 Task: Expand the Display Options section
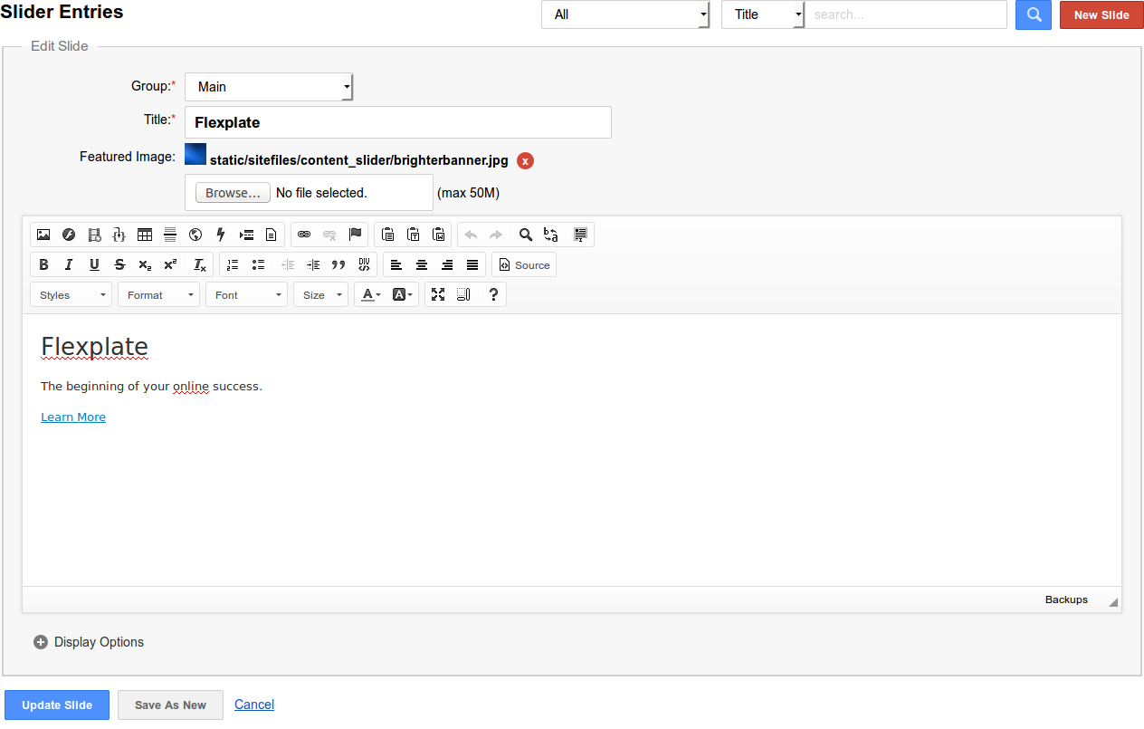[89, 642]
